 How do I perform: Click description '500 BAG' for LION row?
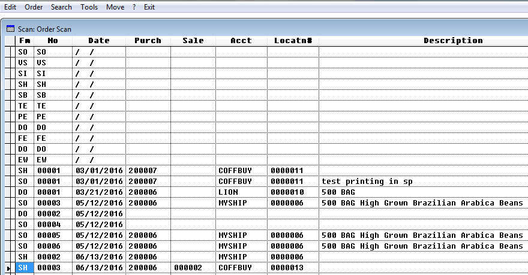[x=338, y=192]
